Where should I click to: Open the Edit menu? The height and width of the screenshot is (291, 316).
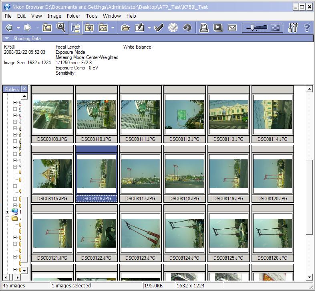tap(21, 16)
